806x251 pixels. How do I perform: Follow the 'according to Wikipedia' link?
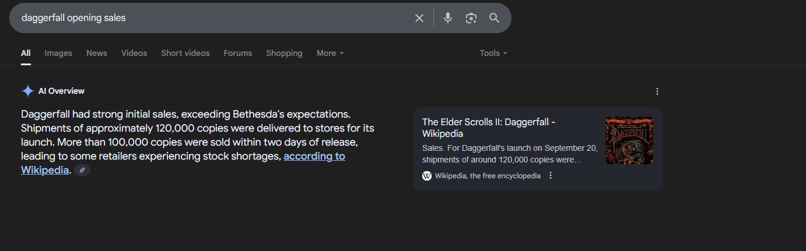click(183, 163)
